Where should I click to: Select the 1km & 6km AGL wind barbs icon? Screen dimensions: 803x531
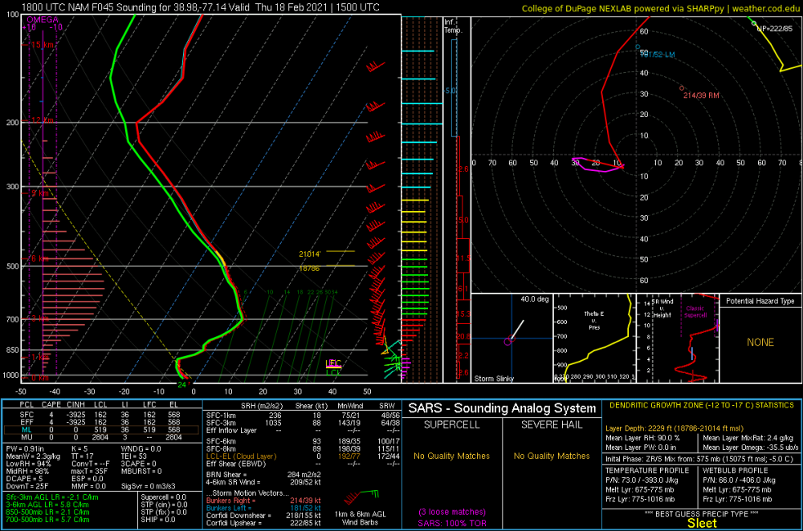click(x=360, y=496)
